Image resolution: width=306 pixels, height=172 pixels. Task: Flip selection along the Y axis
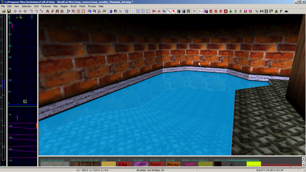pos(20,11)
